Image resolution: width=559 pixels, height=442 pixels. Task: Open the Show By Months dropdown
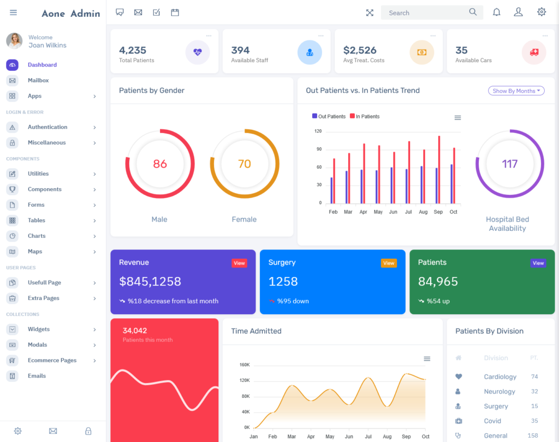click(x=516, y=91)
